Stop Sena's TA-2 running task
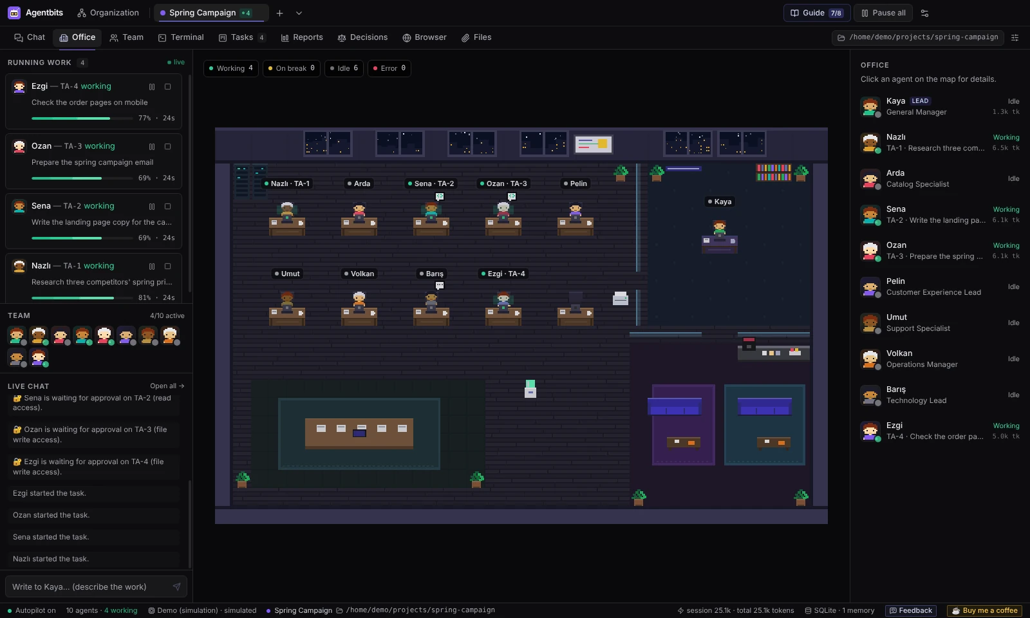This screenshot has width=1030, height=618. pos(167,206)
